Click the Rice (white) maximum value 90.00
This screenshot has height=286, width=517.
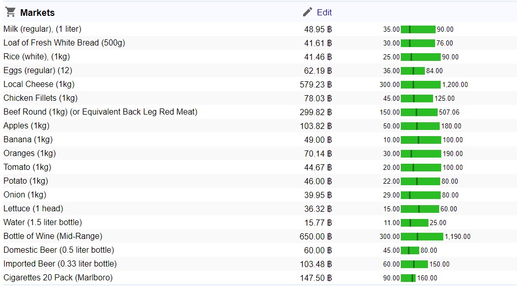(450, 57)
